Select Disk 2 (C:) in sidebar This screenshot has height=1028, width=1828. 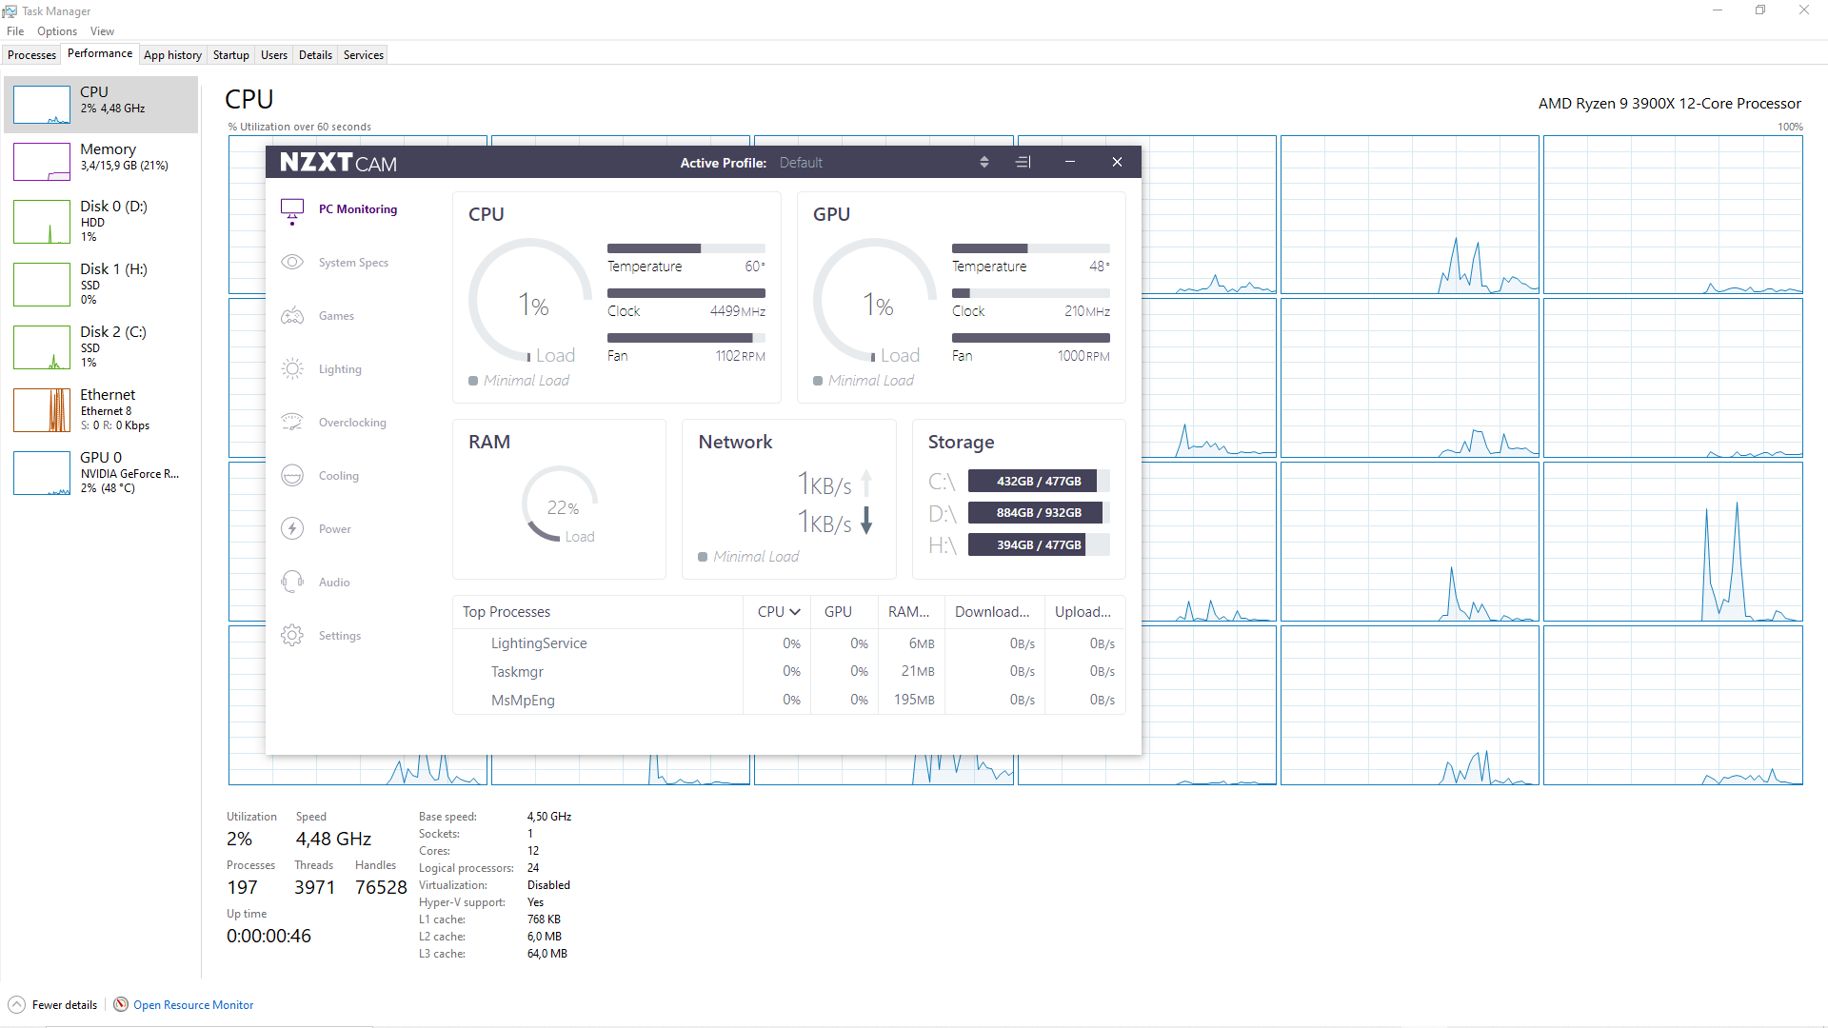(x=101, y=346)
